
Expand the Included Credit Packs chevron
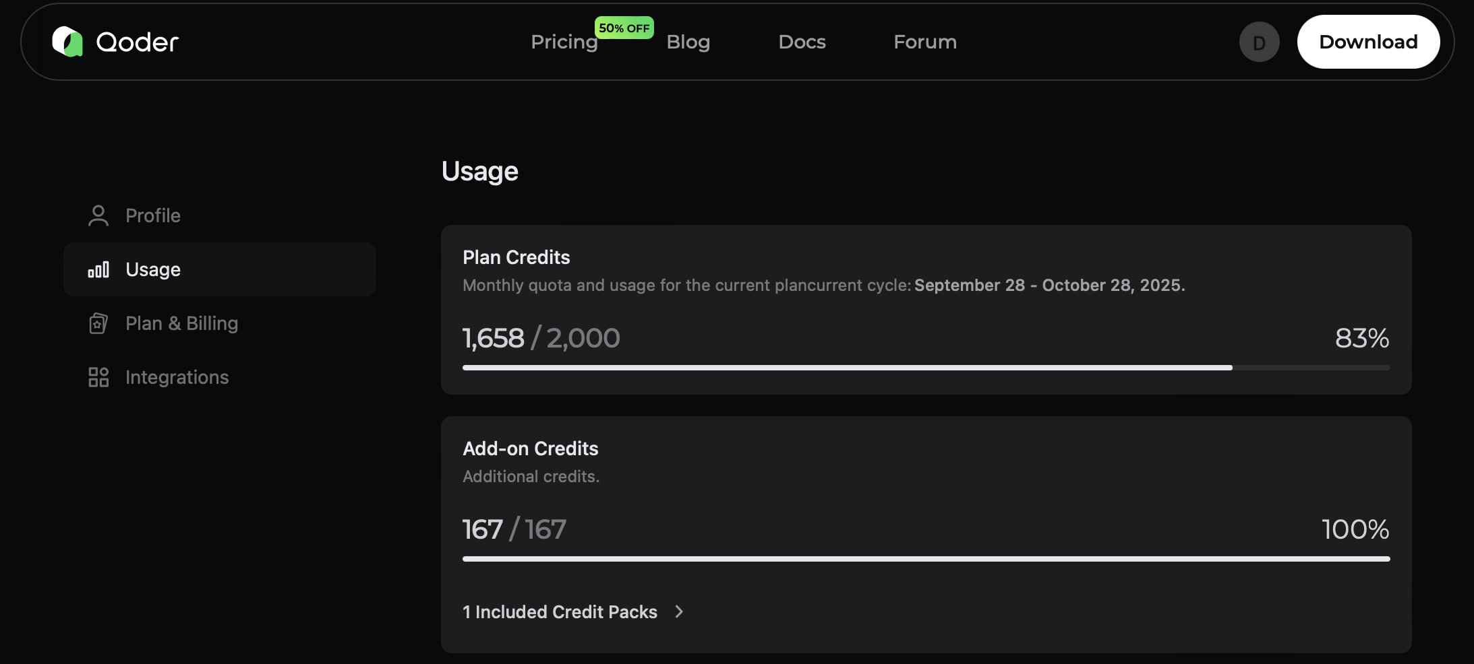click(679, 611)
